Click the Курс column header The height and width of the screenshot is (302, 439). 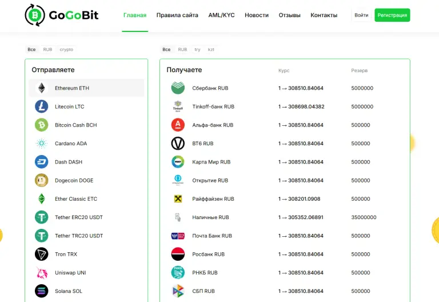[284, 70]
